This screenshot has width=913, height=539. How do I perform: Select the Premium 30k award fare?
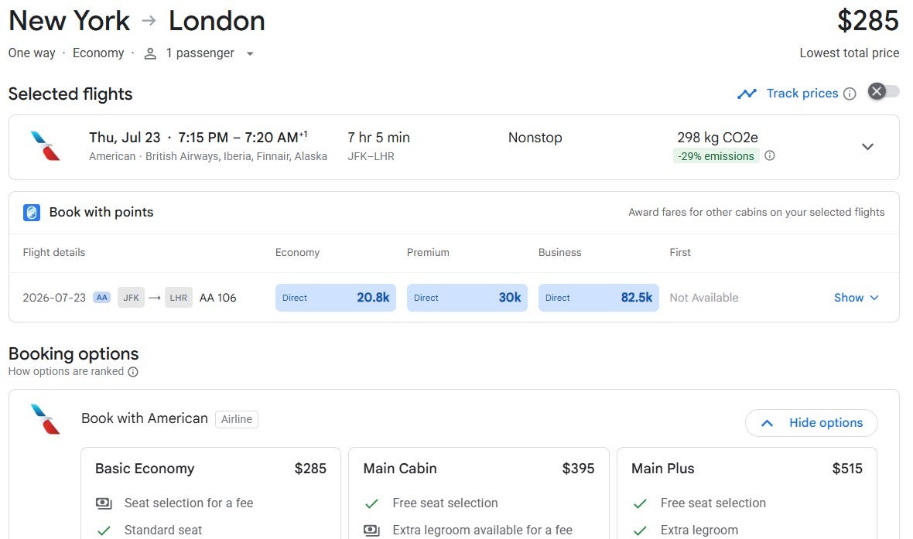point(467,298)
